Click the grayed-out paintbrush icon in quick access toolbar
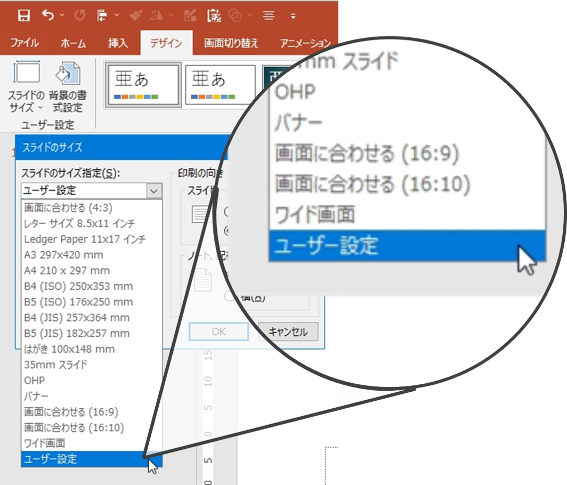Screen dimensions: 567x485 coord(135,15)
